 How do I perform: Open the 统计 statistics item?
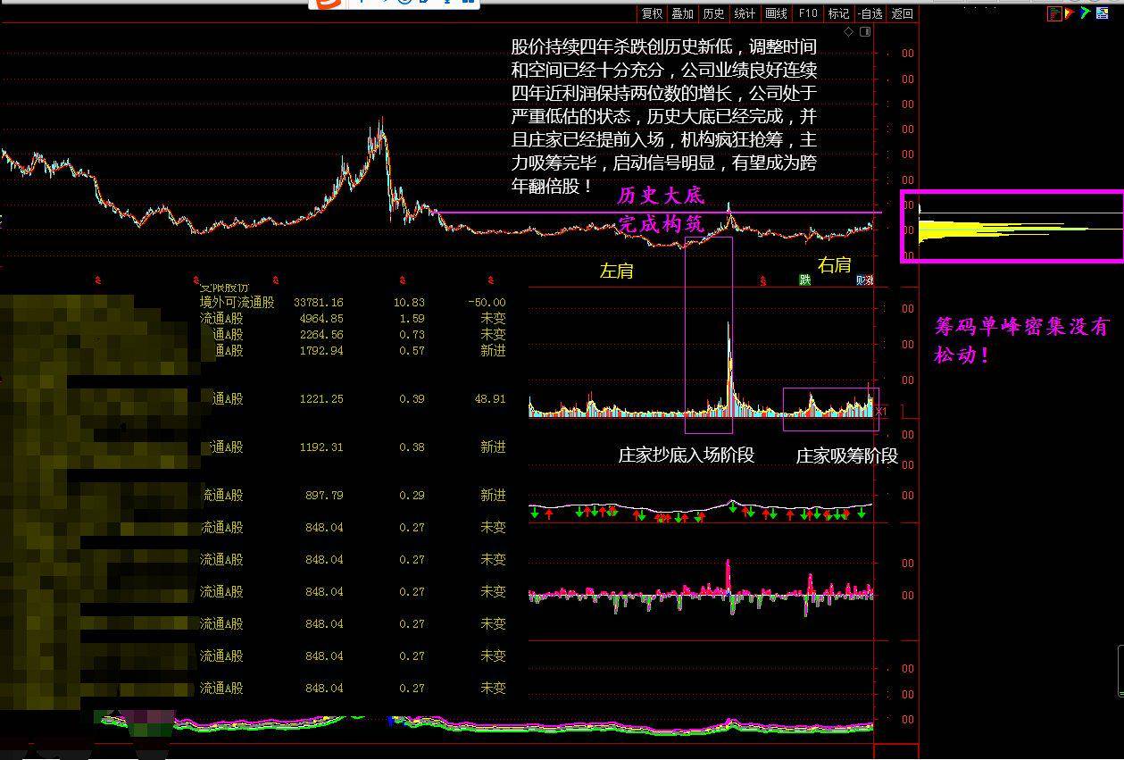tap(745, 13)
